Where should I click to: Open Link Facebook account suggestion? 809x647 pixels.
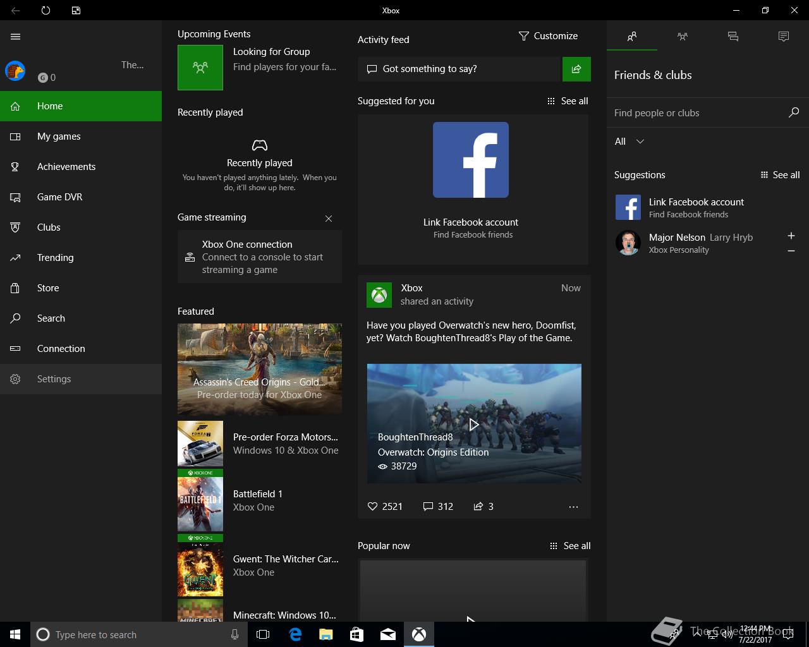708,207
